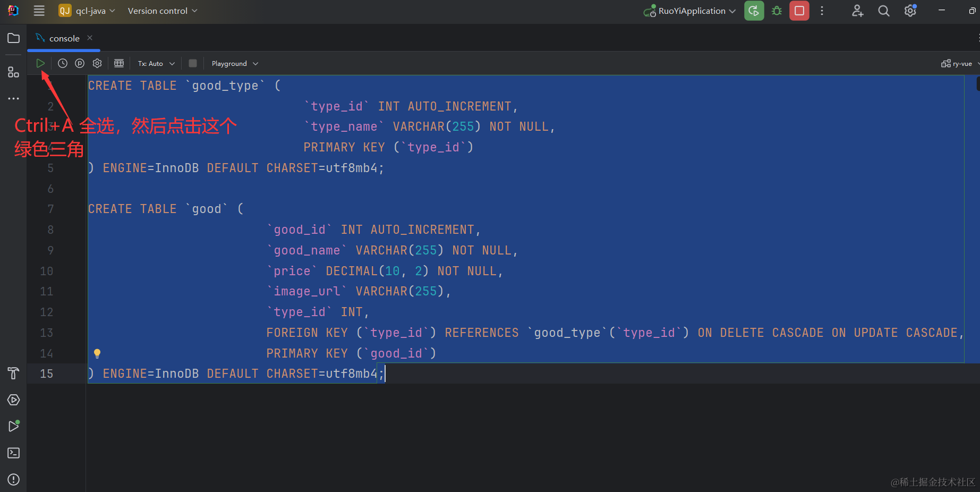The image size is (980, 492).
Task: Click the green rerun application button
Action: 754,11
